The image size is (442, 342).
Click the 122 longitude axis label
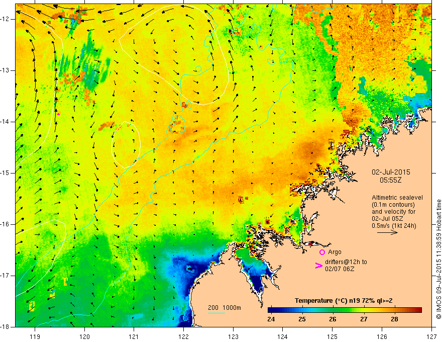(x=183, y=336)
